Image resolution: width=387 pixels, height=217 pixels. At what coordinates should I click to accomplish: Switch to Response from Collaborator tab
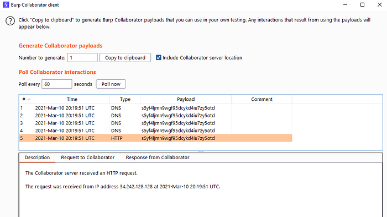[x=158, y=158]
